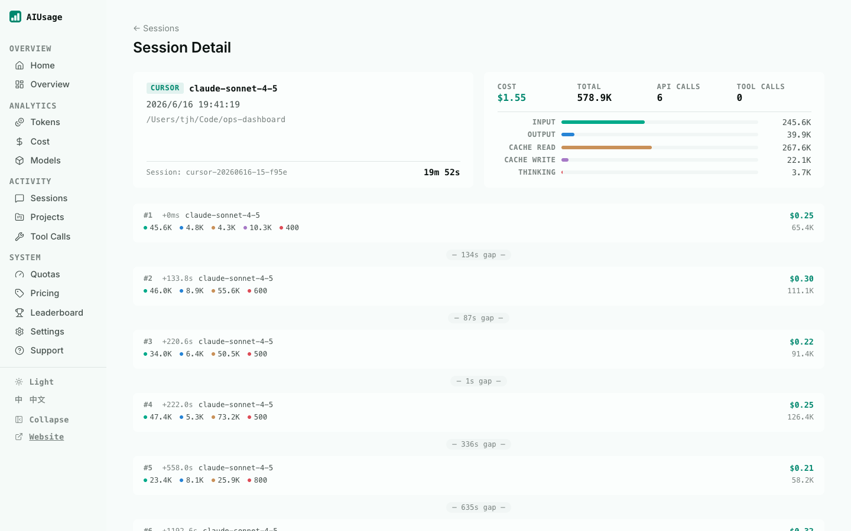Click the Support question mark icon
Viewport: 851px width, 531px height.
pyautogui.click(x=20, y=350)
